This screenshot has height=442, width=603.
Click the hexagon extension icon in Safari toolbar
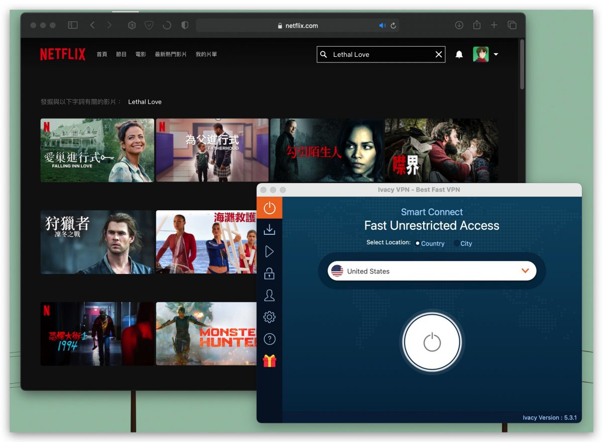pyautogui.click(x=132, y=25)
